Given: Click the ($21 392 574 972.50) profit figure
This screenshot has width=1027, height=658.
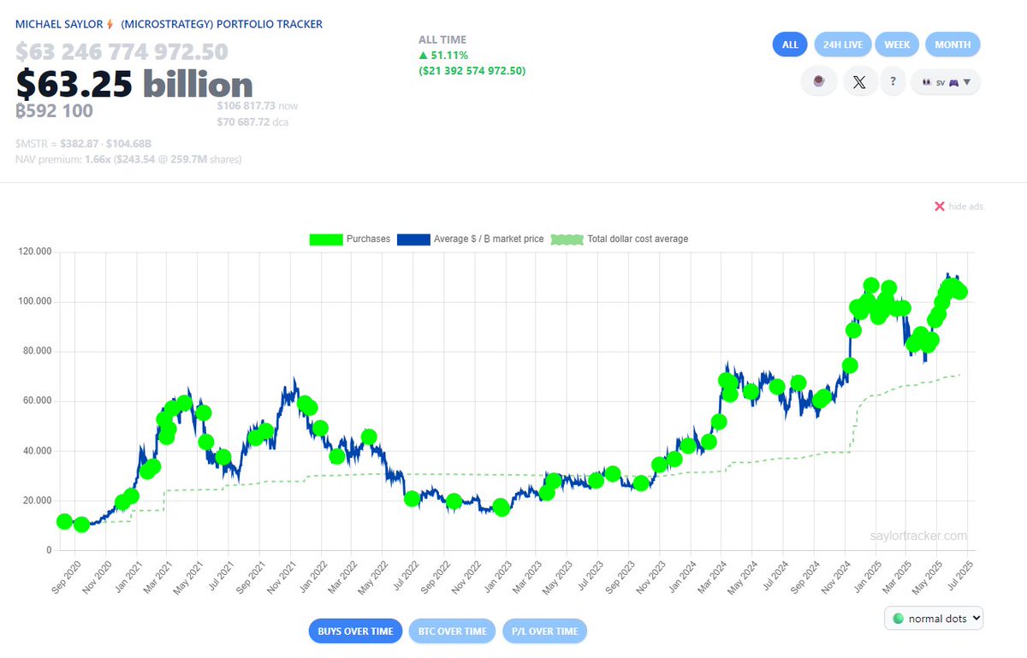Looking at the screenshot, I should 472,70.
